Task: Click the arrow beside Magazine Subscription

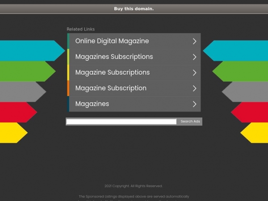Action: (x=194, y=88)
